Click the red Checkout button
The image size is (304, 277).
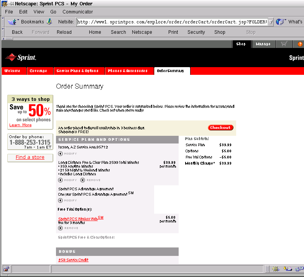tap(220, 128)
